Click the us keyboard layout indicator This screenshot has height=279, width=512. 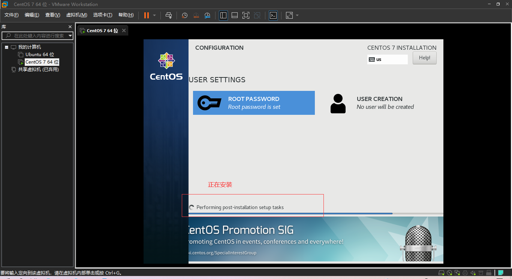(x=388, y=59)
